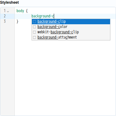Viewport: 116px width, 116px height.
Task: Select the background-clip autocomplete suggestion
Action: click(71, 21)
